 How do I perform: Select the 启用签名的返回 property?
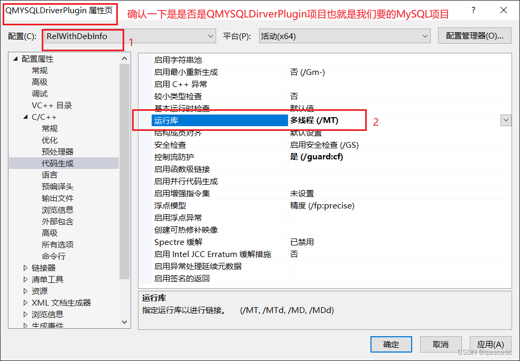click(x=182, y=279)
